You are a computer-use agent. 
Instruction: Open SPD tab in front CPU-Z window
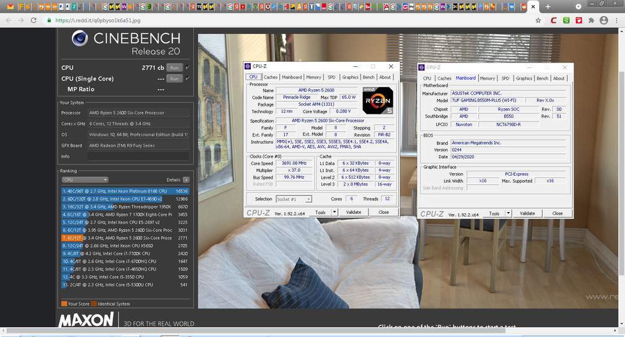[331, 77]
